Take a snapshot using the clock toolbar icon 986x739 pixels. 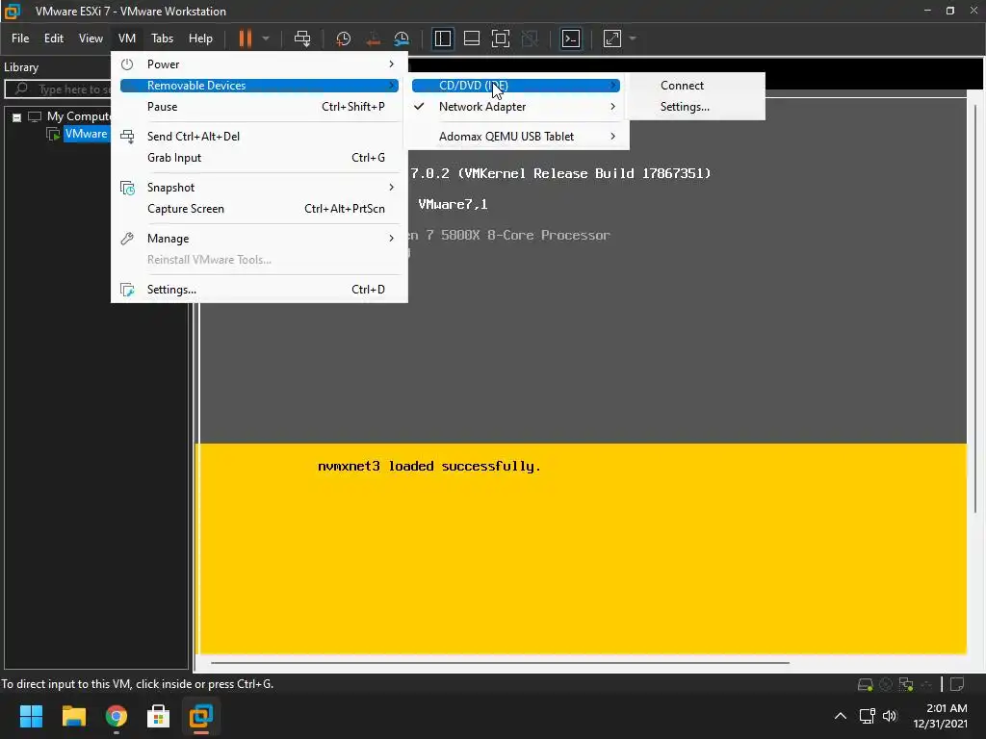coord(344,38)
